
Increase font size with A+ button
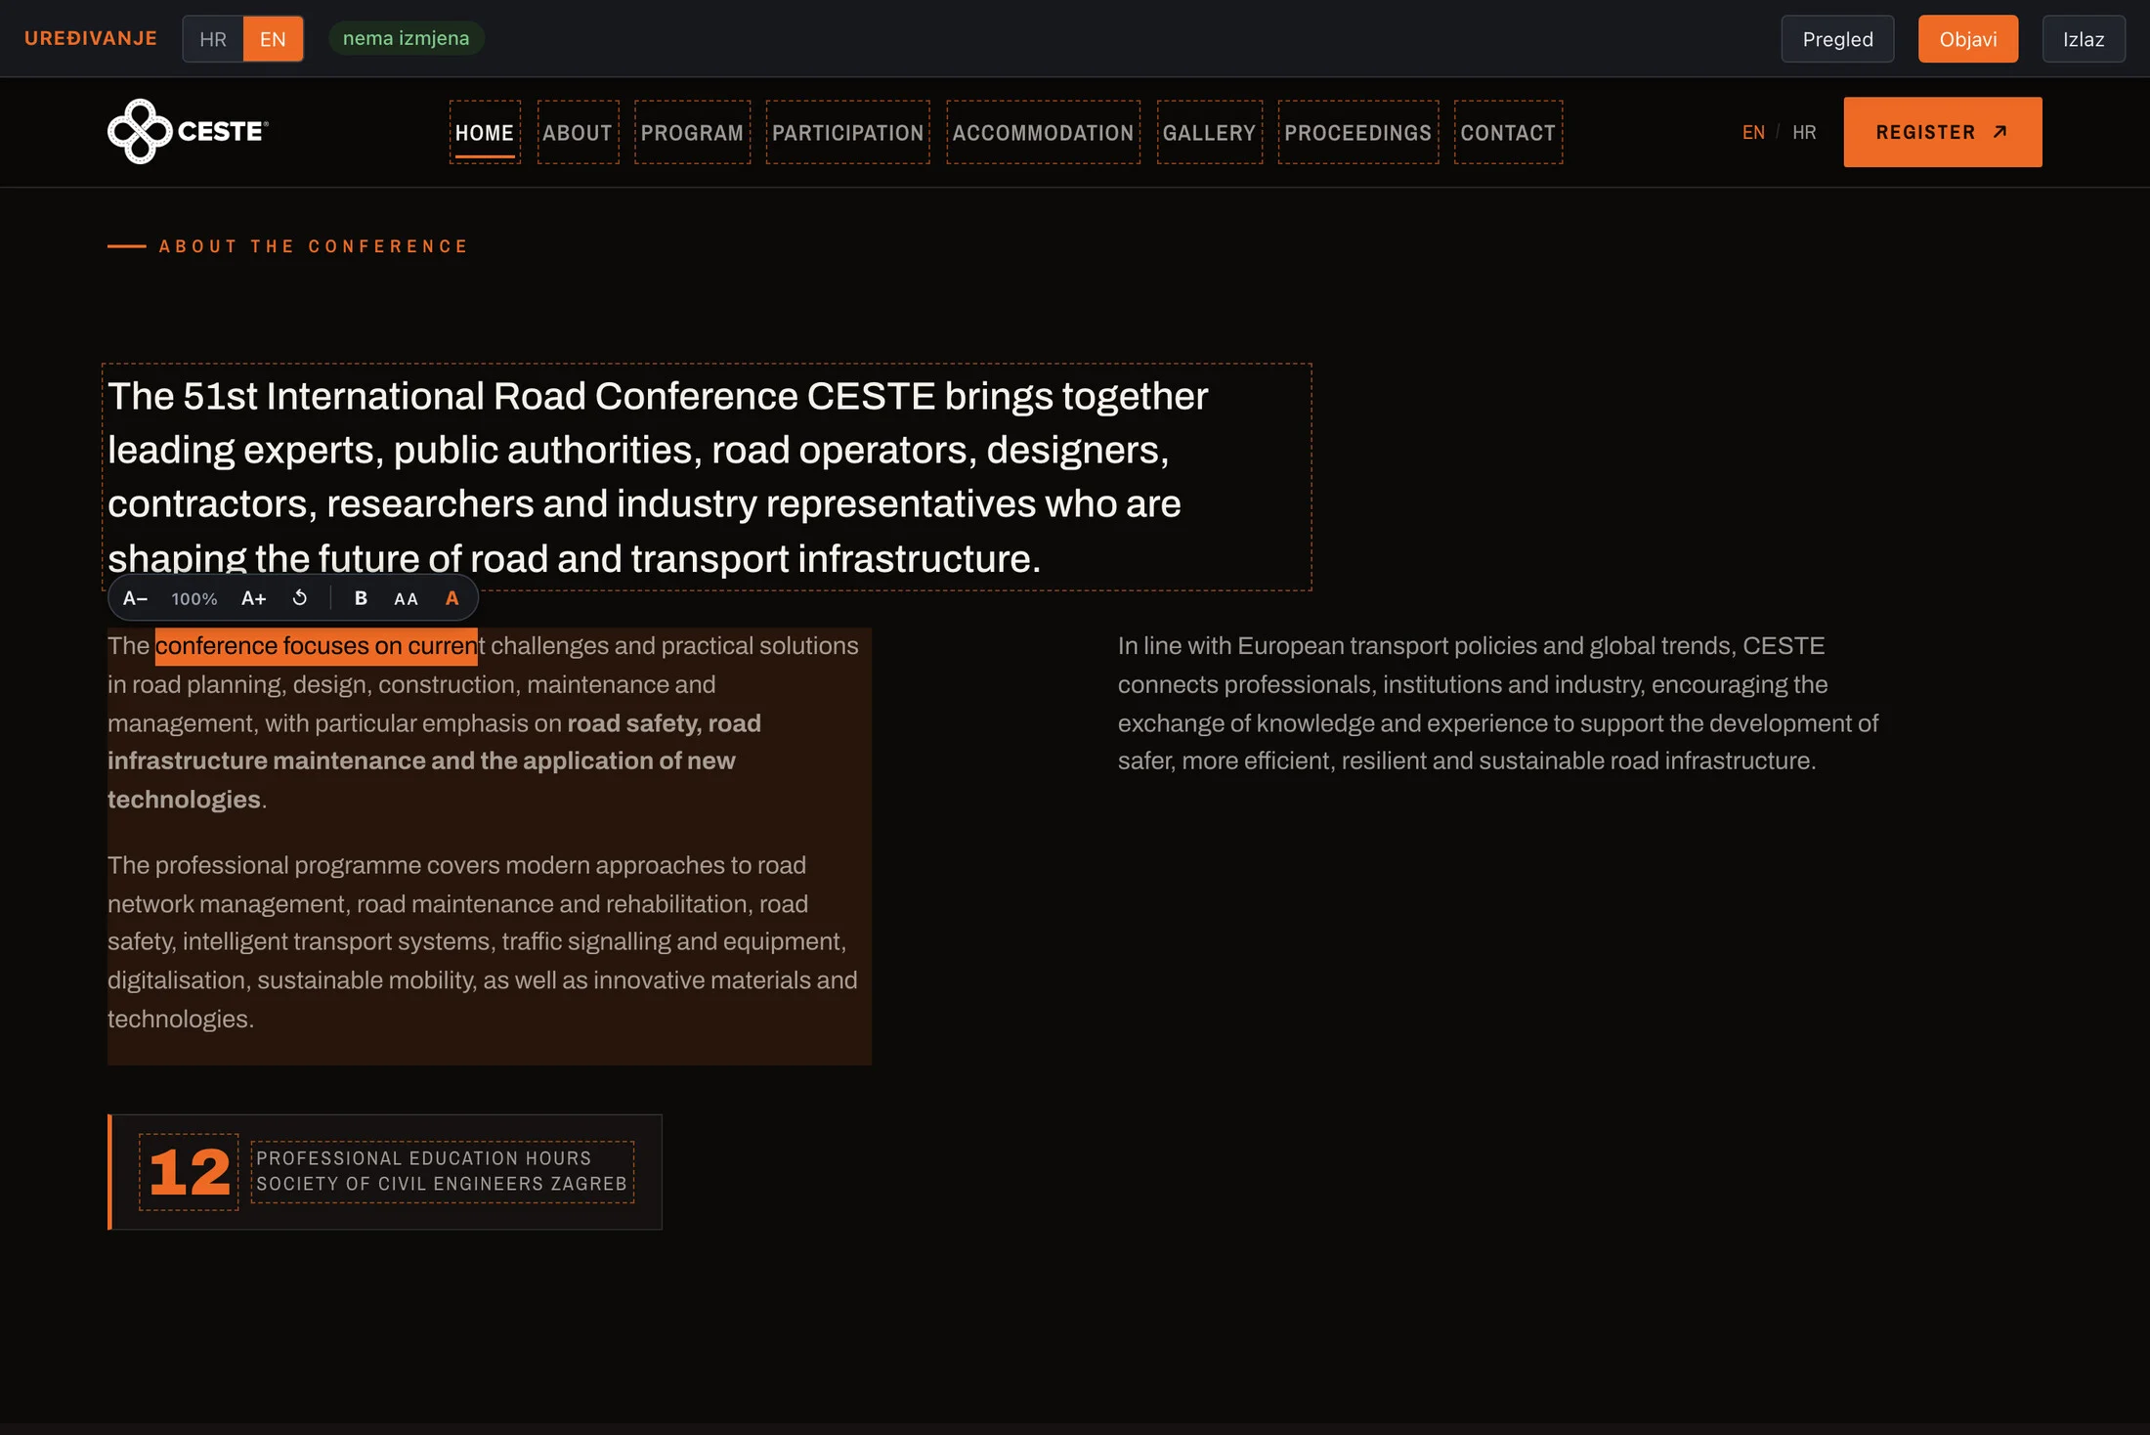click(x=254, y=598)
